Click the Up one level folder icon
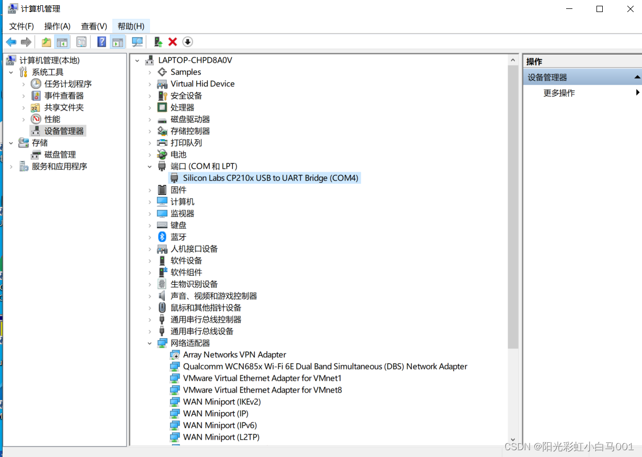This screenshot has width=642, height=457. pyautogui.click(x=47, y=42)
